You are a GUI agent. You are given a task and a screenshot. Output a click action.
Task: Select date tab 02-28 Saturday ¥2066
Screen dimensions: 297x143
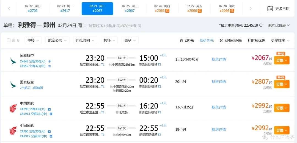(x=227, y=9)
